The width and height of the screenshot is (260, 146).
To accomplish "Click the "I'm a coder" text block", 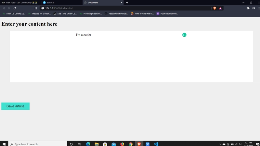I will coord(84,35).
